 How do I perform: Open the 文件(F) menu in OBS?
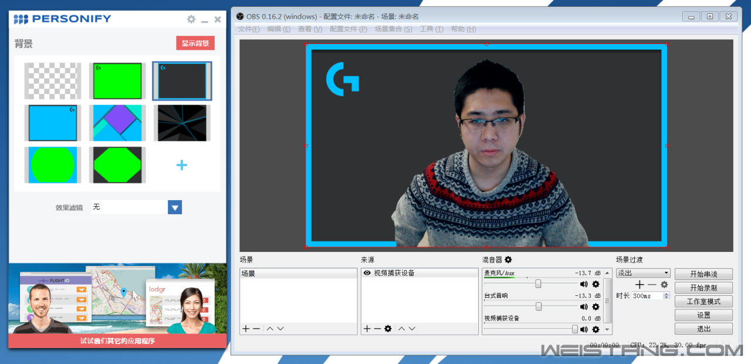point(249,29)
